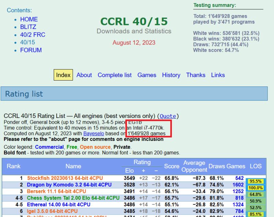Open the Thanks tab
Image resolution: width=274 pixels, height=217 pixels.
pyautogui.click(x=196, y=75)
